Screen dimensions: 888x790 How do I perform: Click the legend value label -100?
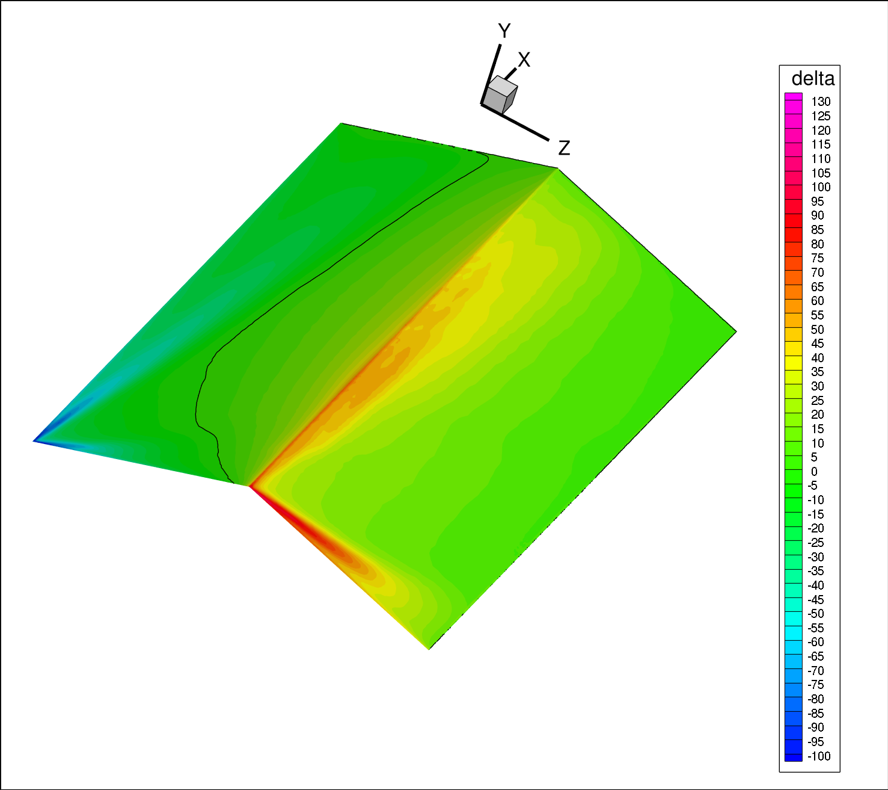pos(819,756)
